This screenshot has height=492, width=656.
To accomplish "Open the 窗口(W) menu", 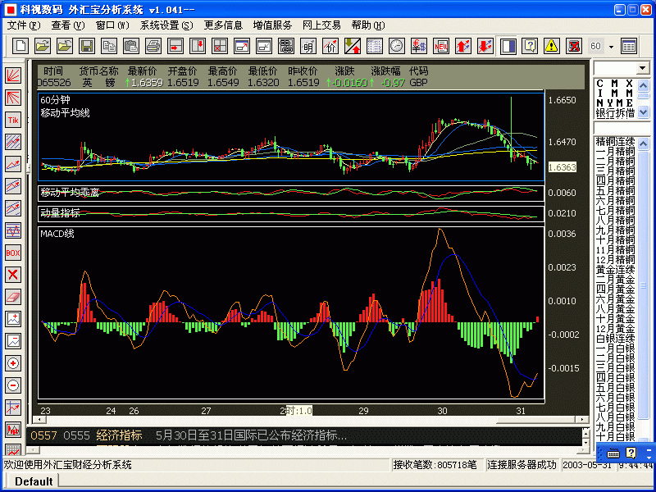I will point(112,25).
